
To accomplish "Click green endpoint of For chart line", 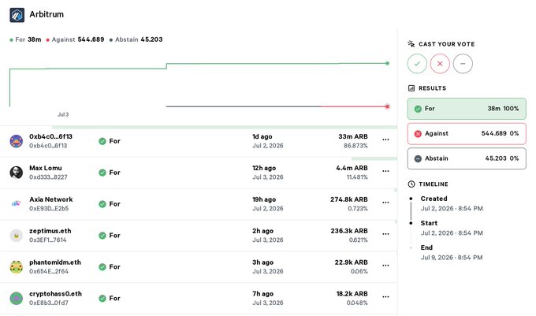I will point(387,63).
